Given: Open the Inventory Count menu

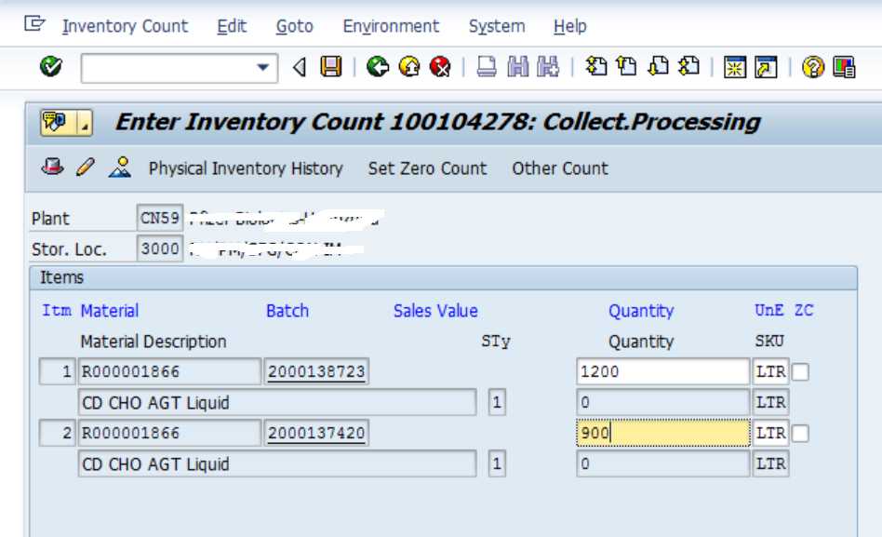Looking at the screenshot, I should point(125,26).
